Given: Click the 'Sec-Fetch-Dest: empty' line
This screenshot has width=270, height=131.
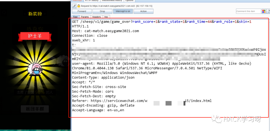Looking at the screenshot, I should [94, 96].
